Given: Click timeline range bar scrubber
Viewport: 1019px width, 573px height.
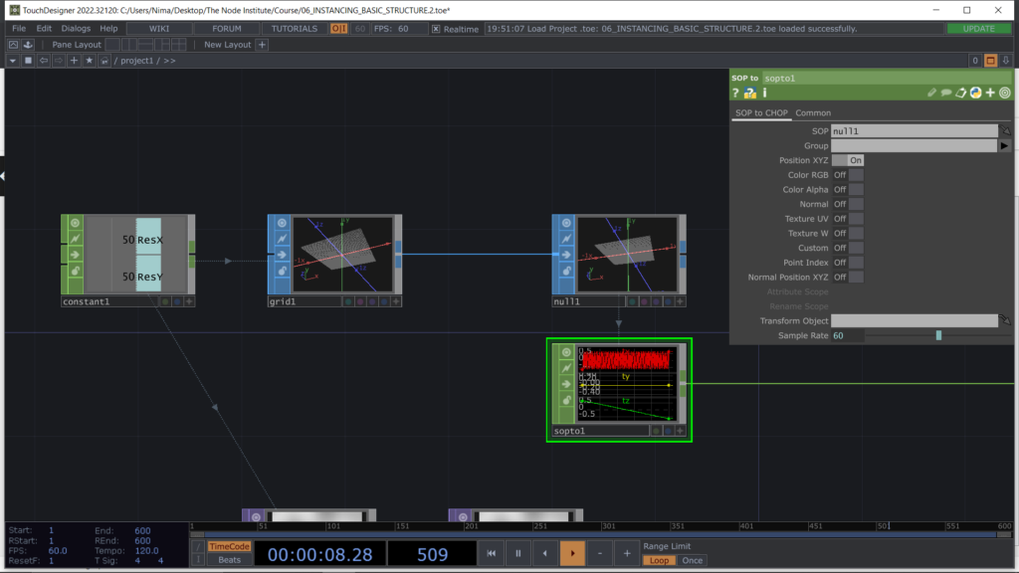Looking at the screenshot, I should (600, 534).
